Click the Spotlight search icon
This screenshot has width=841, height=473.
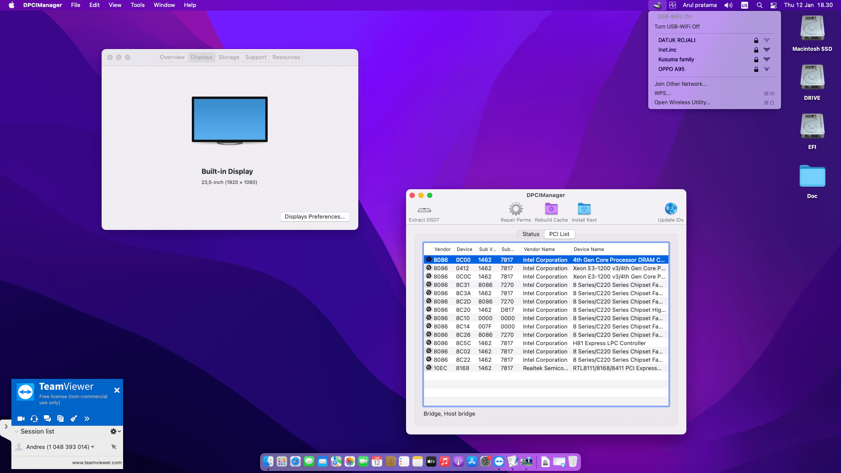[x=759, y=5]
